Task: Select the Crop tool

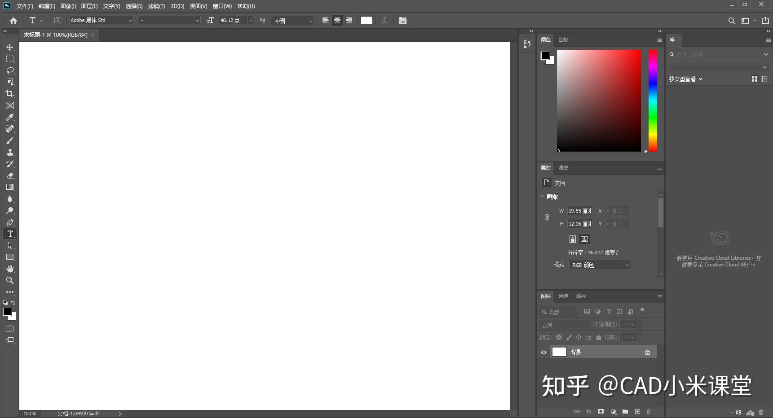Action: (10, 94)
